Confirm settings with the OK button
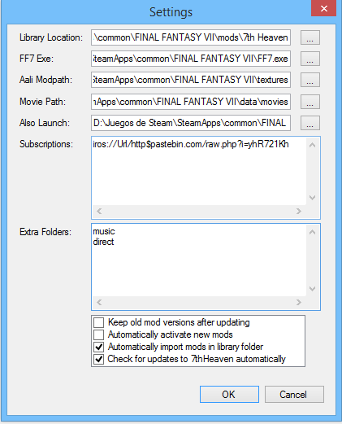Viewport: 342px width, 424px height. click(x=229, y=394)
